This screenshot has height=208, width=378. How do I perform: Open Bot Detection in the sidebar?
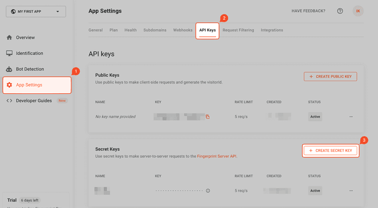(30, 69)
